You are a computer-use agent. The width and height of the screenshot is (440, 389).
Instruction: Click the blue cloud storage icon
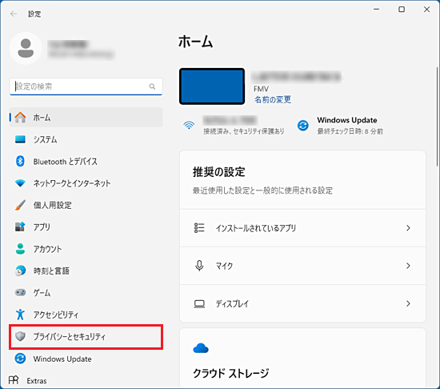(201, 348)
